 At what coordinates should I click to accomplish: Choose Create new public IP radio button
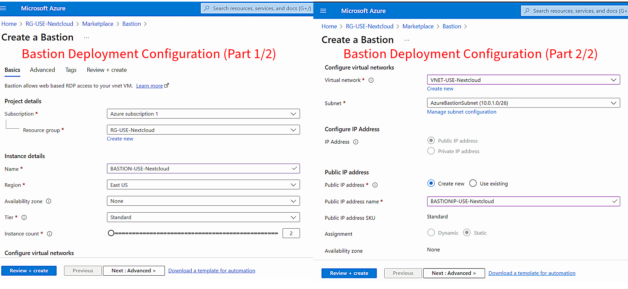click(x=431, y=184)
